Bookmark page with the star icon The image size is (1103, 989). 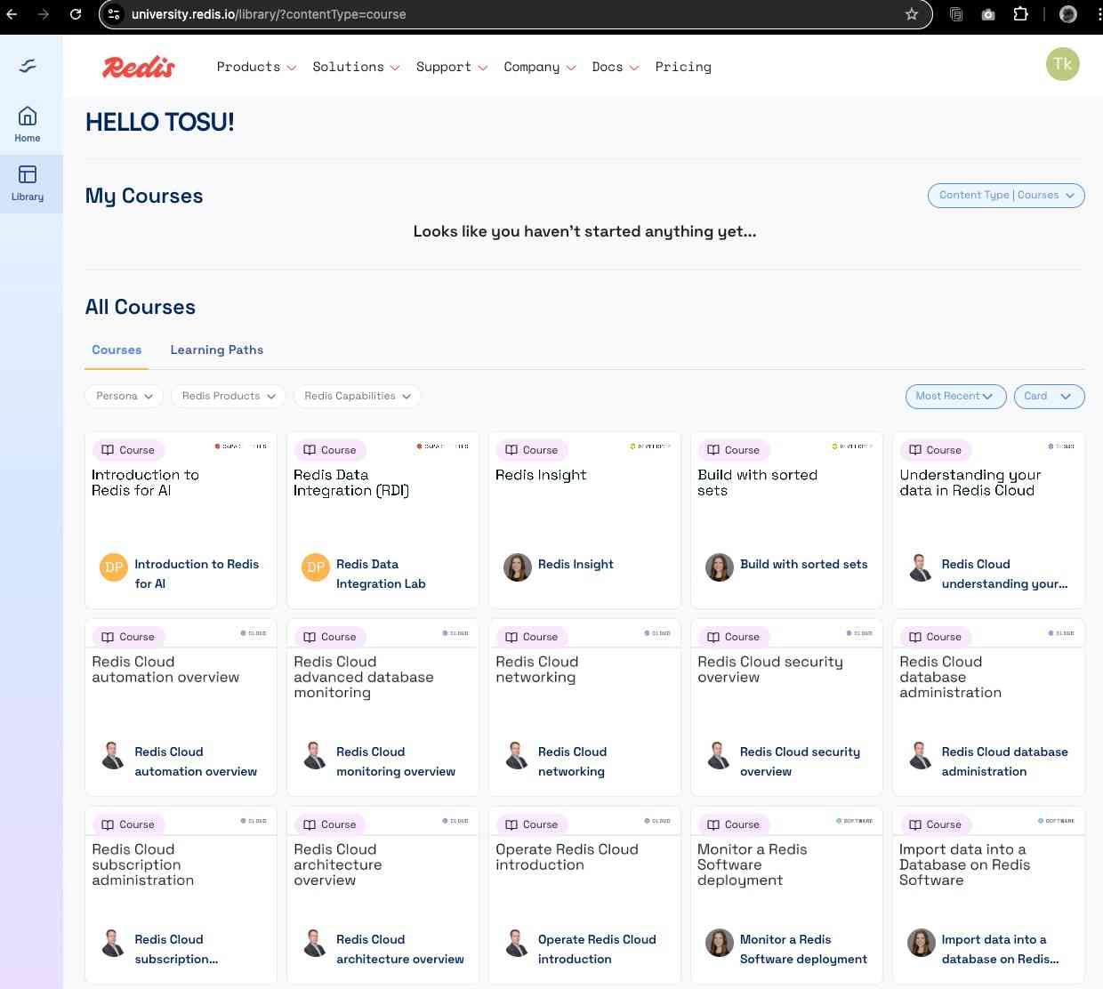(911, 14)
